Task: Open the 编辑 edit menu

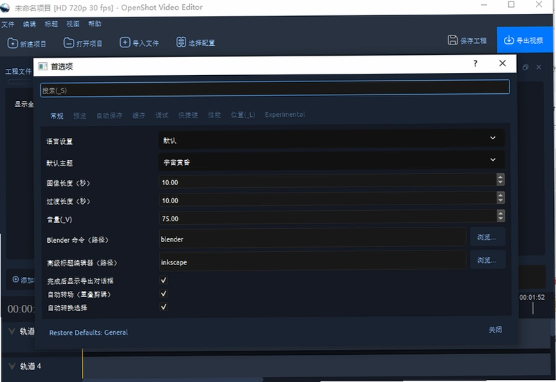Action: [29, 24]
